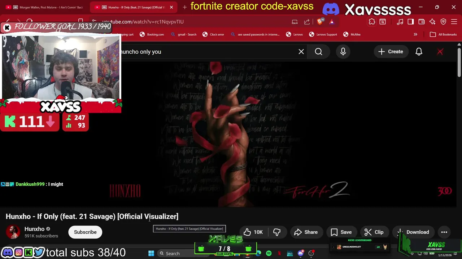The height and width of the screenshot is (259, 462).
Task: Open the Hunxho channel avatar
Action: point(13,232)
